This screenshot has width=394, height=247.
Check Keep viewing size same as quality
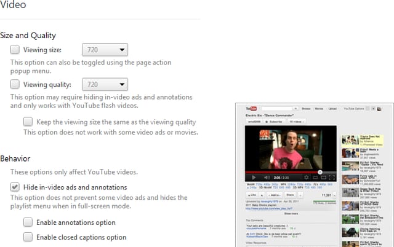pos(28,122)
